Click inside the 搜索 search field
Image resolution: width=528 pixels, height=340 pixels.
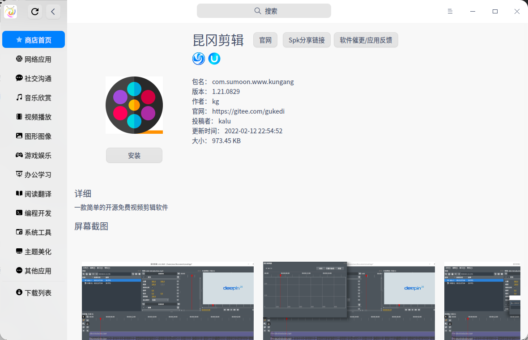point(264,11)
